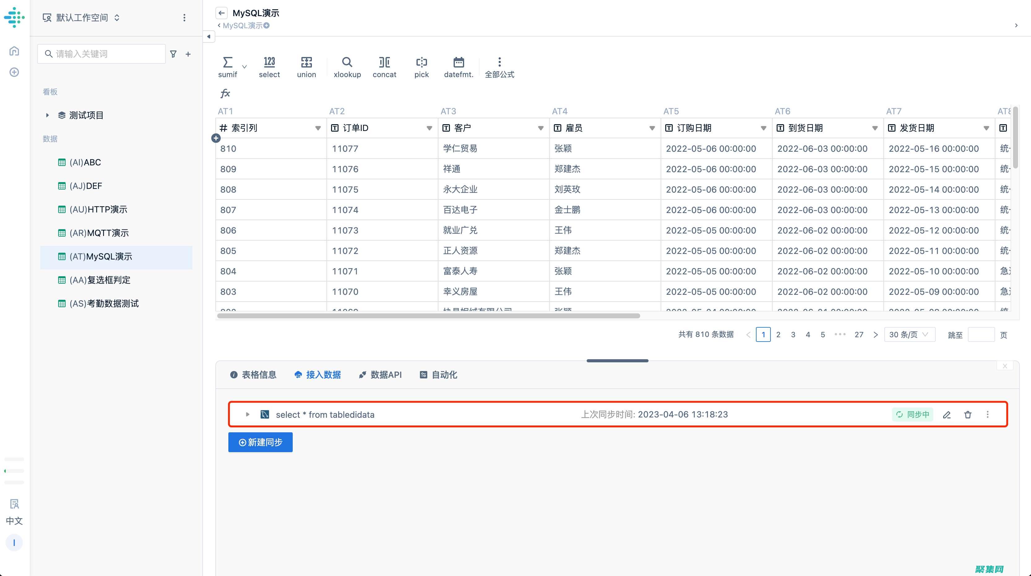This screenshot has height=576, width=1031.
Task: Open the union formula tool
Action: pos(306,63)
